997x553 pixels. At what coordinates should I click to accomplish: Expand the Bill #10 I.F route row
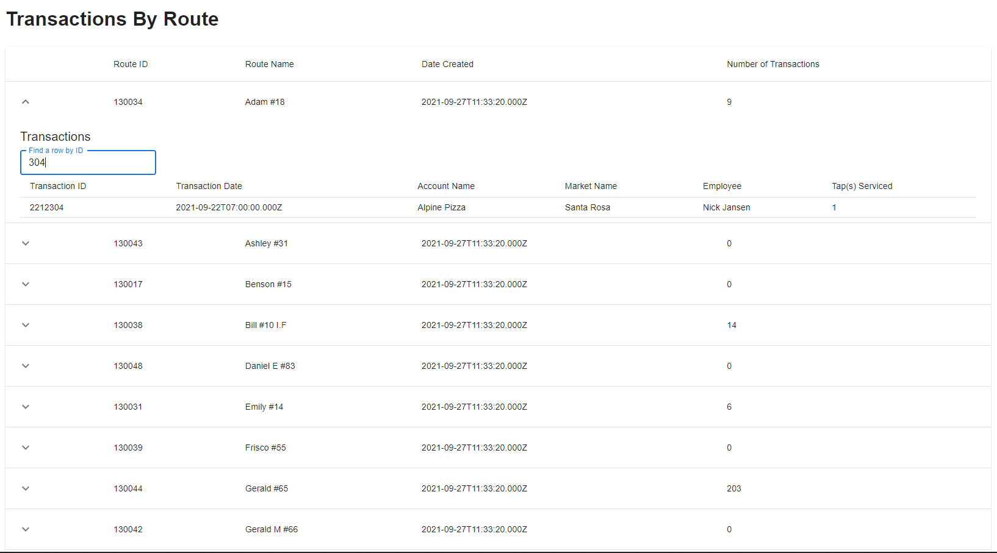[x=26, y=325]
